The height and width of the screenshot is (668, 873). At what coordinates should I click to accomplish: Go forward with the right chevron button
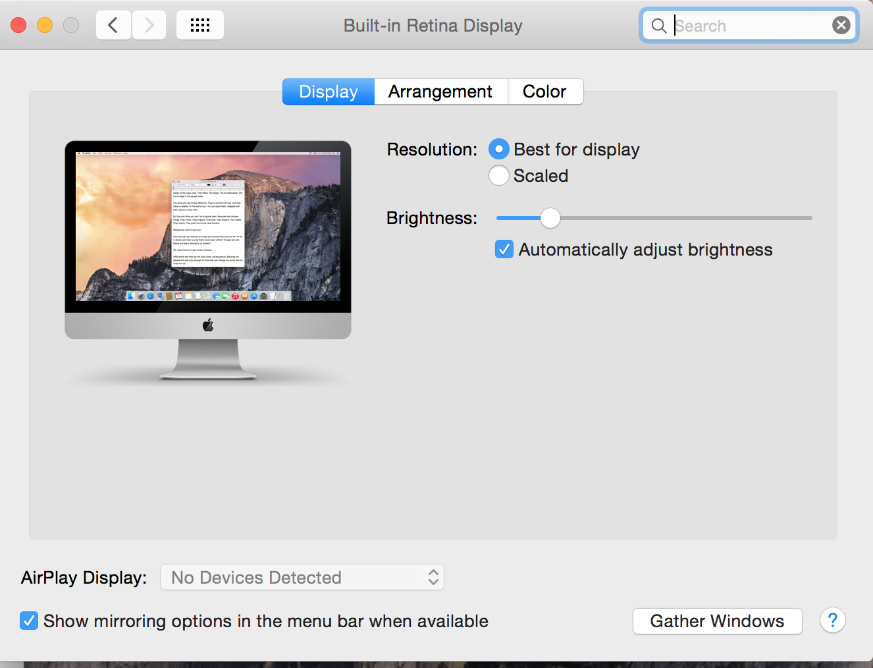click(x=149, y=26)
